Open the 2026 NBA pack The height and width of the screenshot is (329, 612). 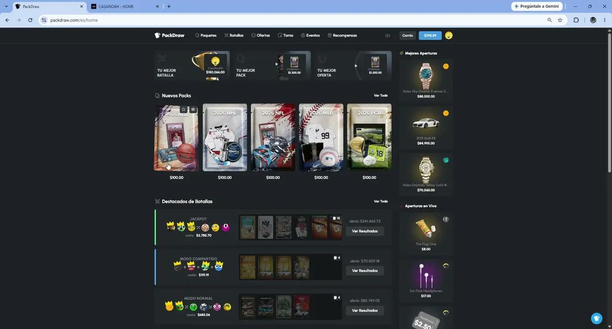(176, 138)
